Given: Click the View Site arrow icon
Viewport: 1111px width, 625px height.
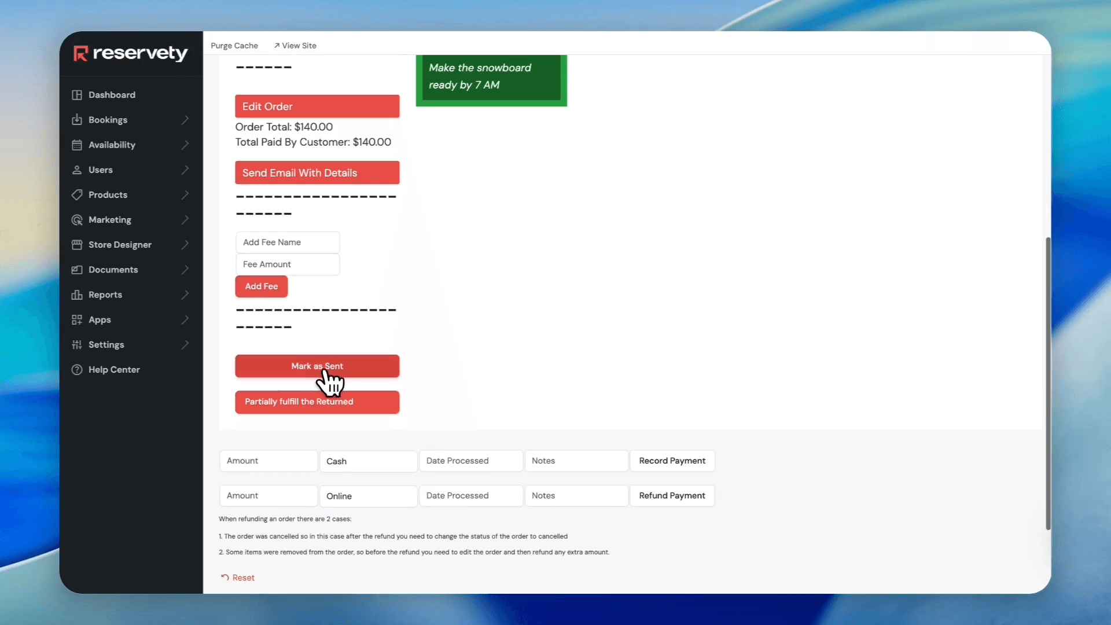Looking at the screenshot, I should pos(277,46).
